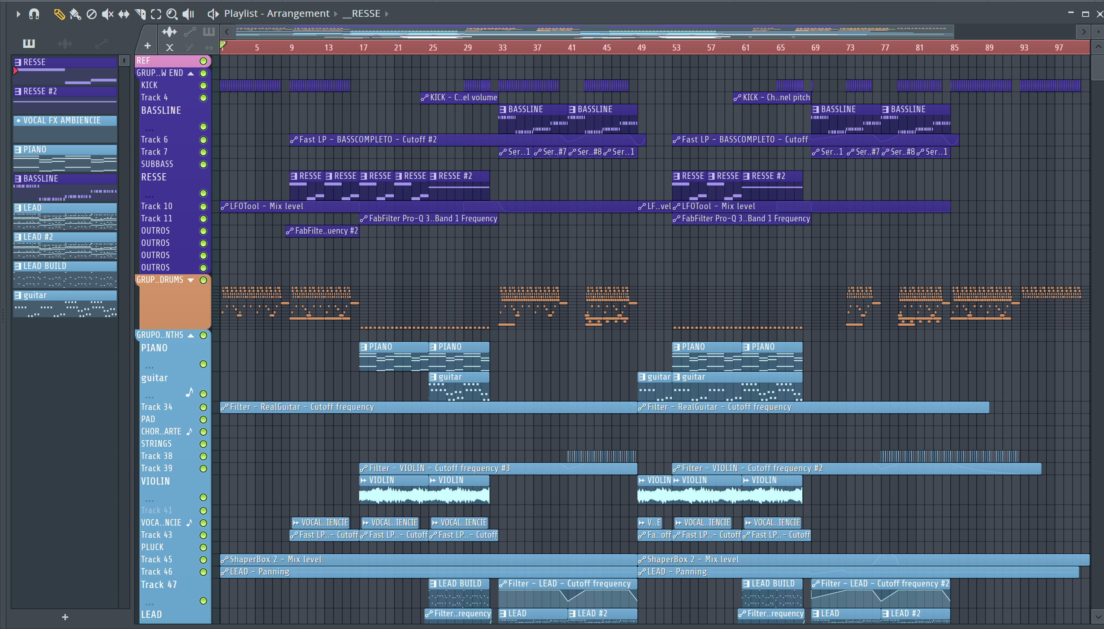Click bar 33 on the timeline ruler
The height and width of the screenshot is (629, 1104).
pyautogui.click(x=502, y=48)
